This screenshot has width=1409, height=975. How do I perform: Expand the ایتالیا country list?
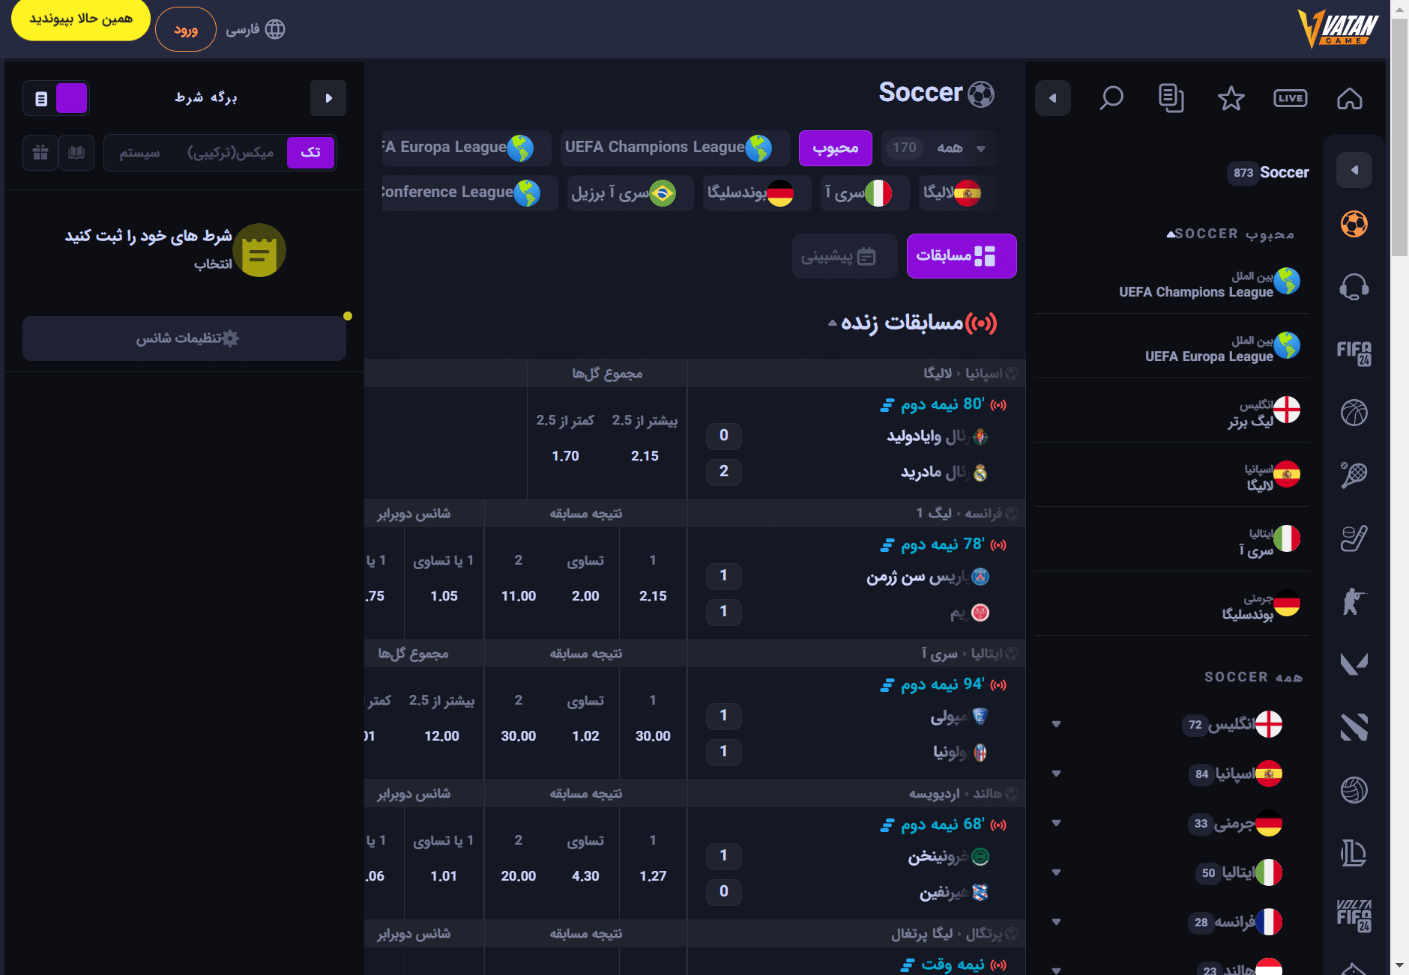tap(1056, 872)
